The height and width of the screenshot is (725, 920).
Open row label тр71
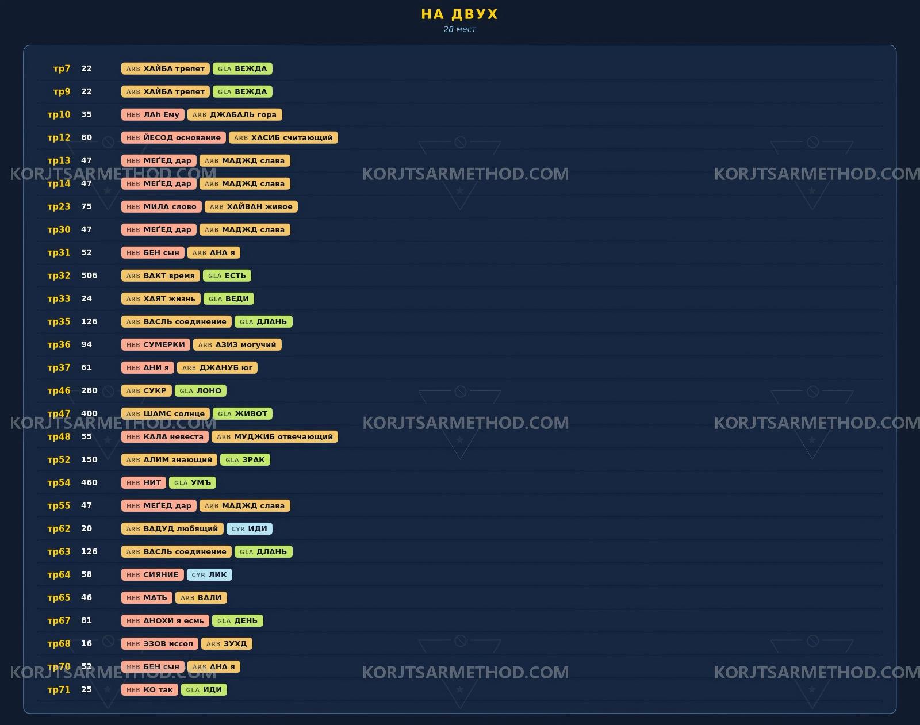(x=59, y=689)
